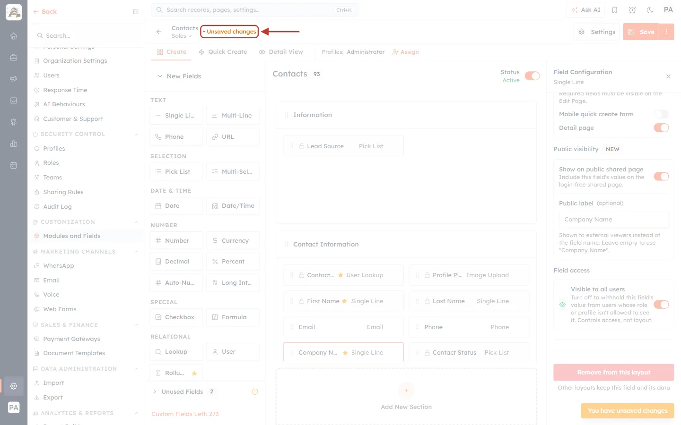Collapse sidebar using the panel icon
The width and height of the screenshot is (681, 425).
(x=136, y=12)
